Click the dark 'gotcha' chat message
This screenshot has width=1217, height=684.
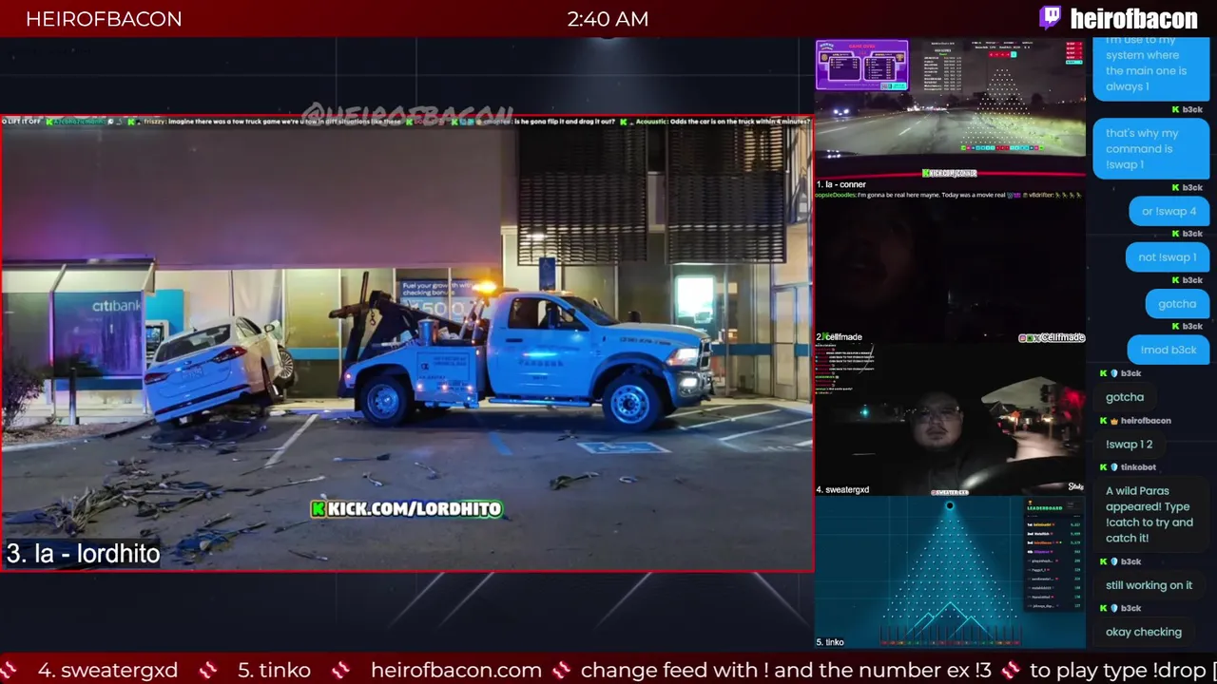coord(1124,397)
